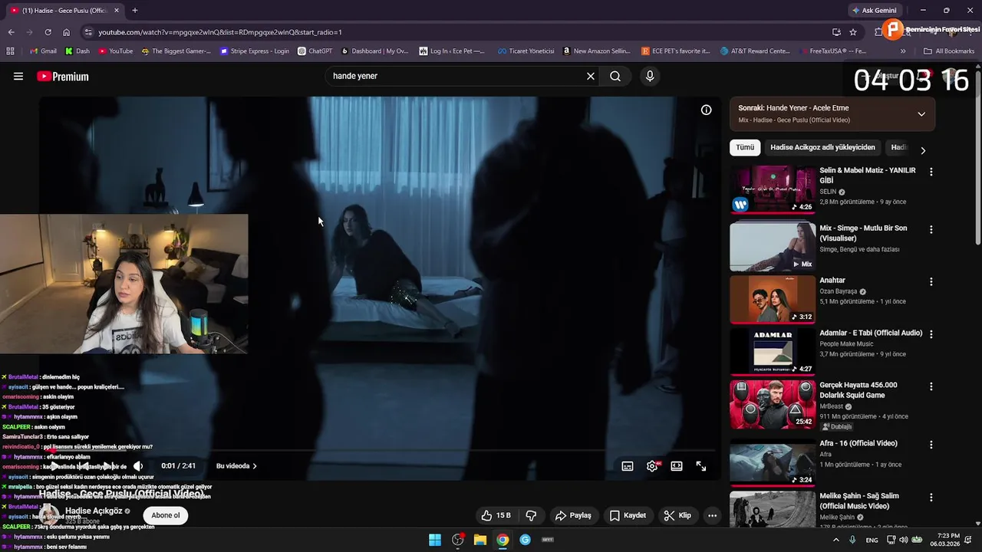Open Gerçek Hayatta Squid Game thumbnail
The width and height of the screenshot is (982, 552).
click(x=773, y=404)
